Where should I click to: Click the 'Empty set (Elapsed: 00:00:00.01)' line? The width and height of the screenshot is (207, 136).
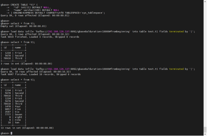24,26
